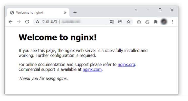Open the nginx.org link
Screen dimensions: 188x101
(x=126, y=64)
